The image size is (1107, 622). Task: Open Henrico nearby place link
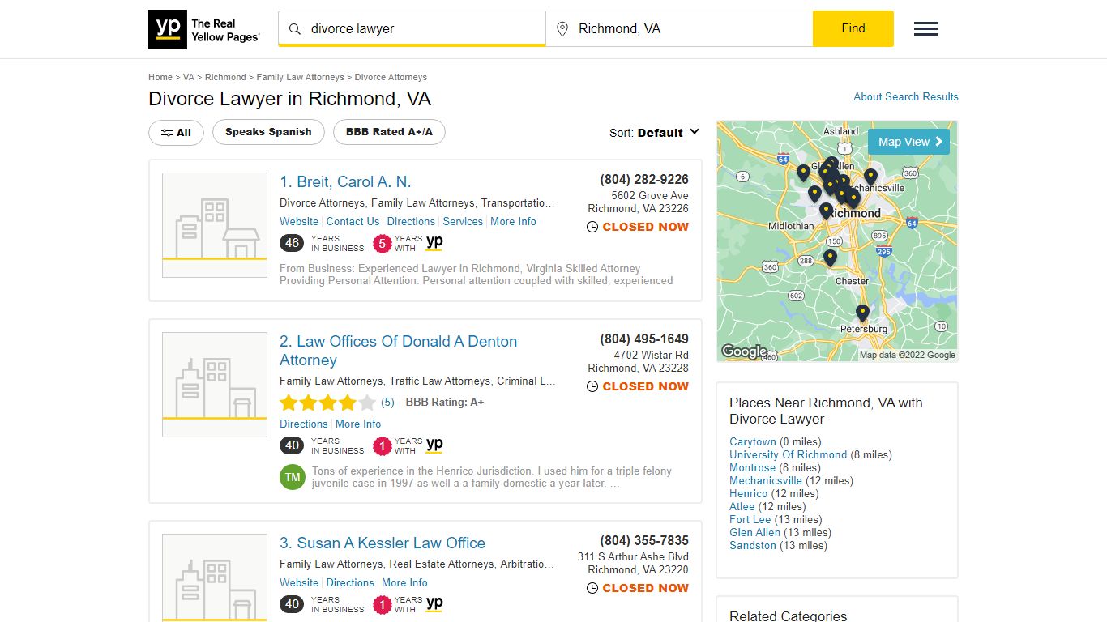(x=748, y=493)
